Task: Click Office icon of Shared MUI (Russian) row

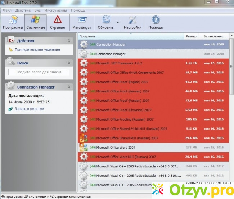Action: point(84,138)
